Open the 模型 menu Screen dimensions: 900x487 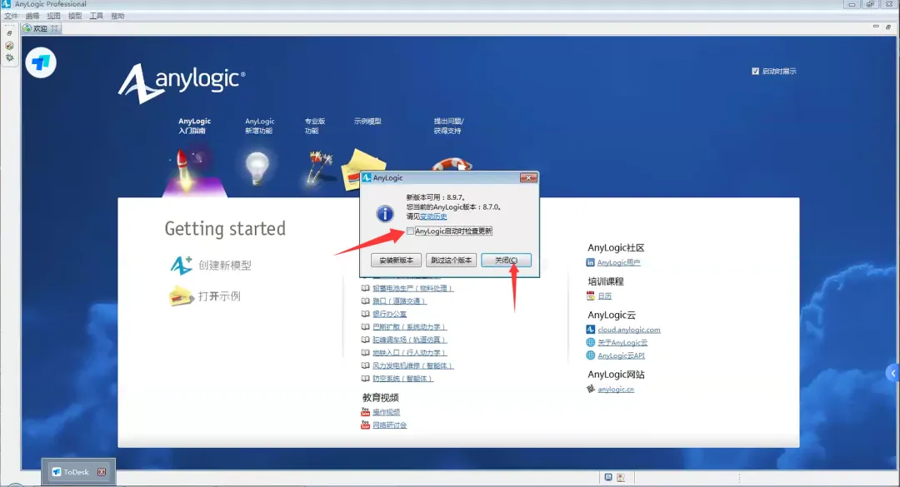click(75, 16)
